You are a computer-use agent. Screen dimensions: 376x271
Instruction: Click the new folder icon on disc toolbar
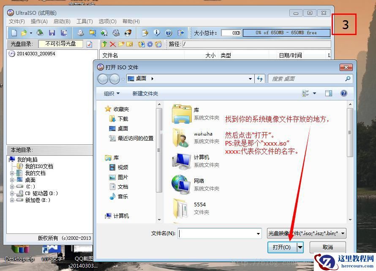[121, 44]
